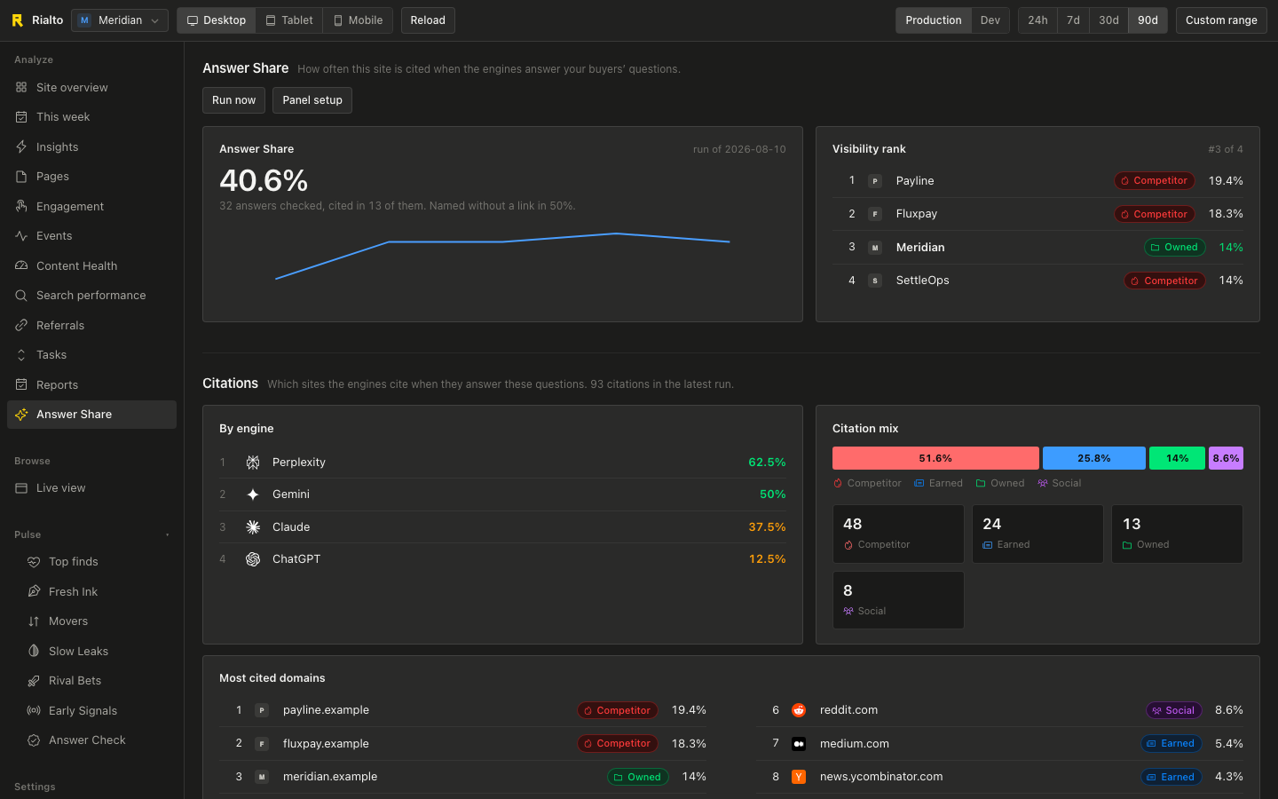Click the Run now button

coord(233,100)
